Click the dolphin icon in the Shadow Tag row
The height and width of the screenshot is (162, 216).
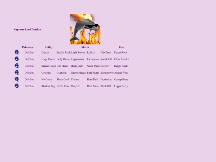point(17,86)
